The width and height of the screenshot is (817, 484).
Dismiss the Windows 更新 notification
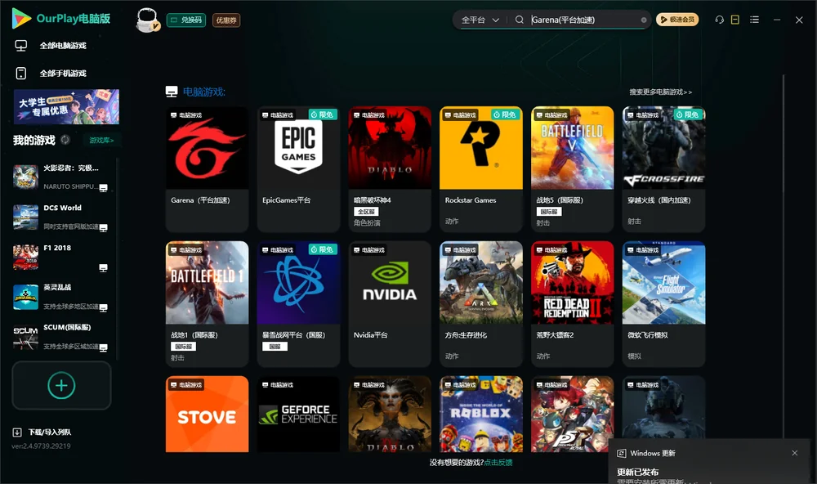[795, 453]
